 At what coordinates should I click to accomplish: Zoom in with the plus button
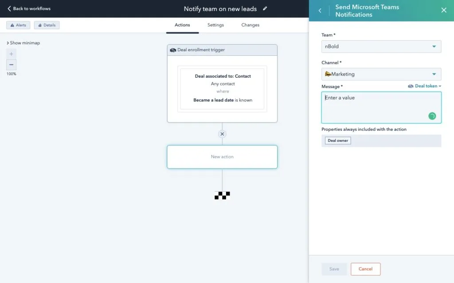tap(11, 54)
